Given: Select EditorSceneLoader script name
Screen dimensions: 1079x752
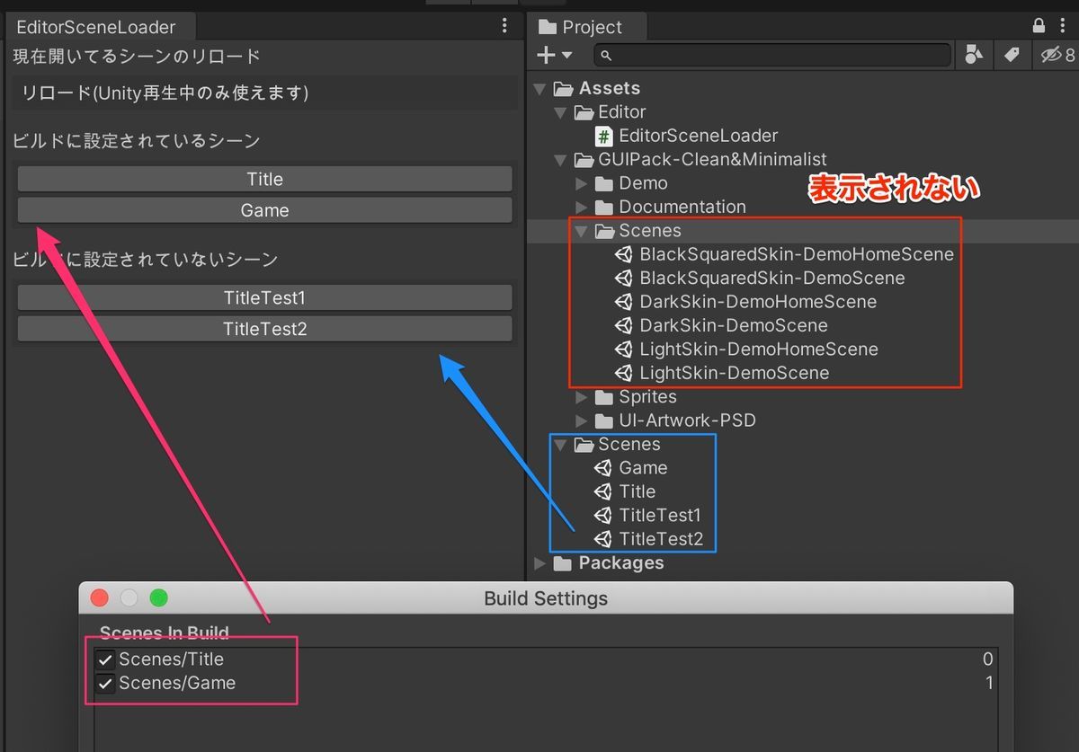Looking at the screenshot, I should point(699,136).
